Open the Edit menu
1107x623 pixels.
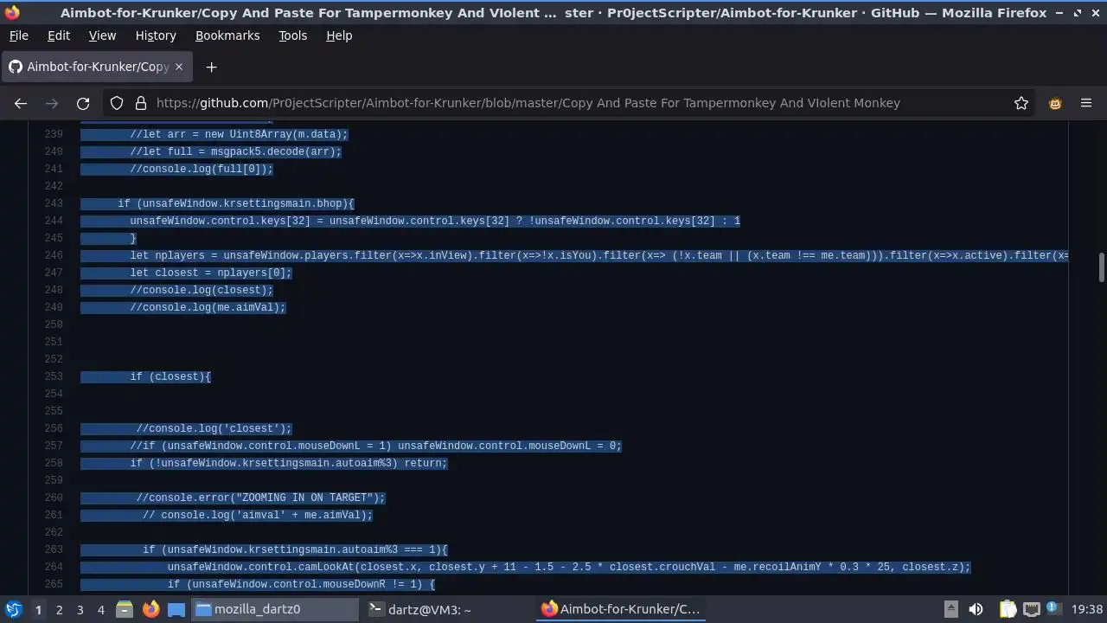click(59, 35)
